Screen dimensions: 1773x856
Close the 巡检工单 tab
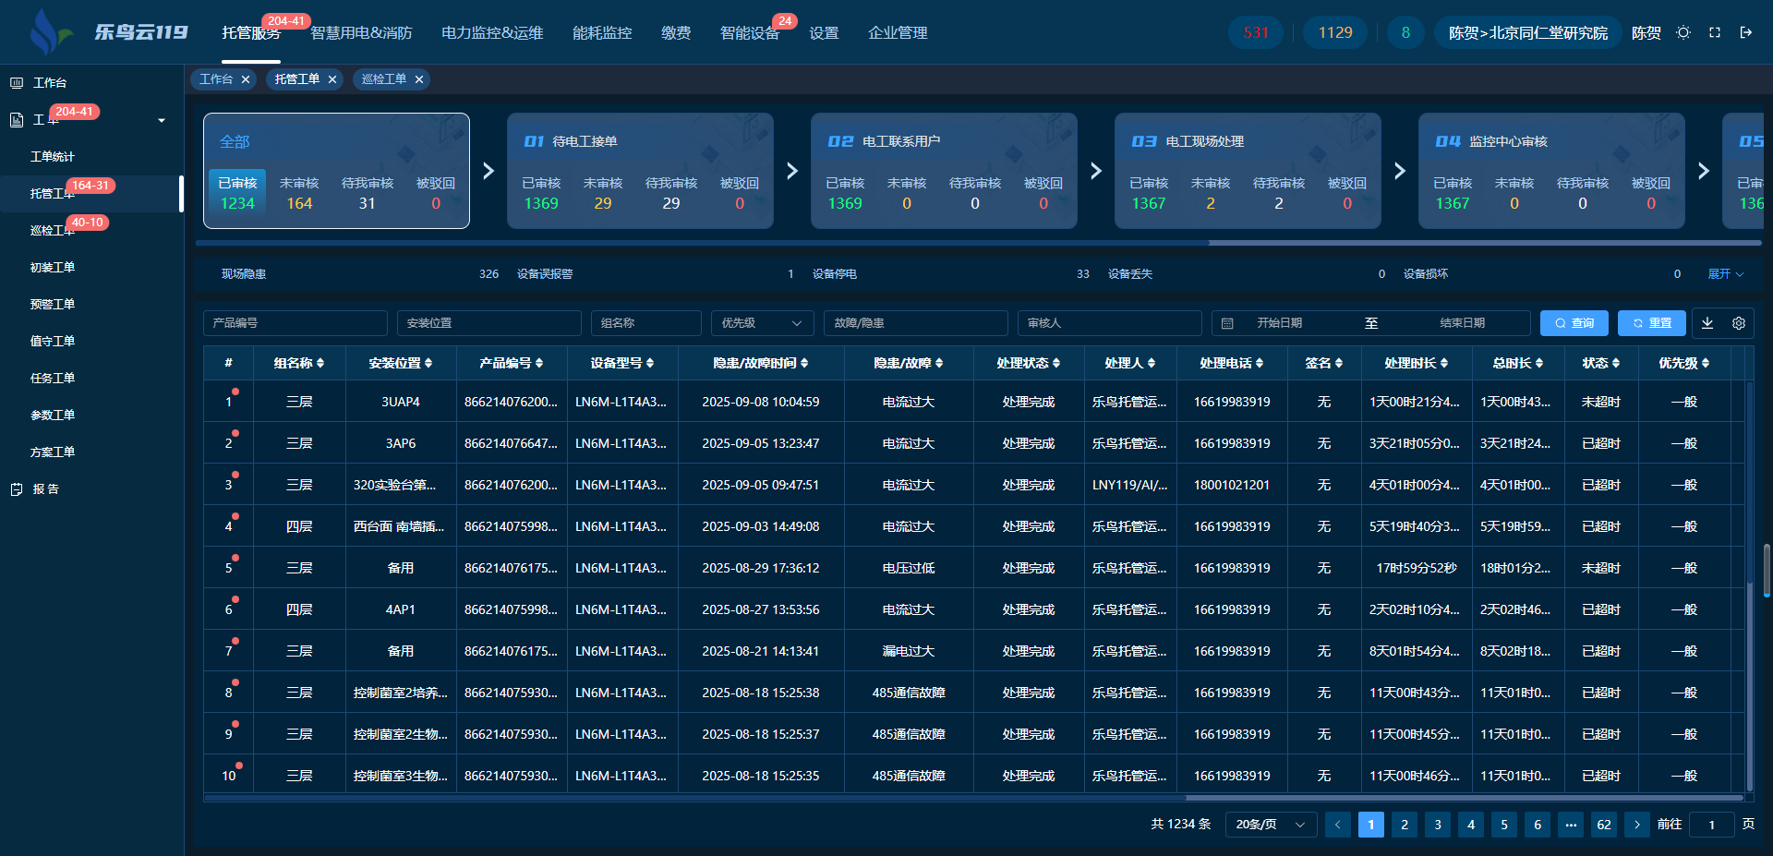(x=419, y=79)
